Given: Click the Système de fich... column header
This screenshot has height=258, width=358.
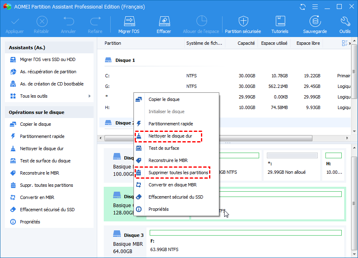Looking at the screenshot, I should [x=205, y=43].
